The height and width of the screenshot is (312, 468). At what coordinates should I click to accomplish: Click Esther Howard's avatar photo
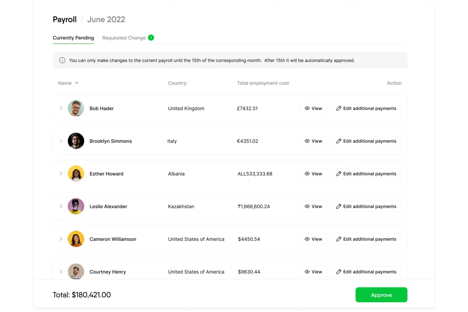click(76, 174)
